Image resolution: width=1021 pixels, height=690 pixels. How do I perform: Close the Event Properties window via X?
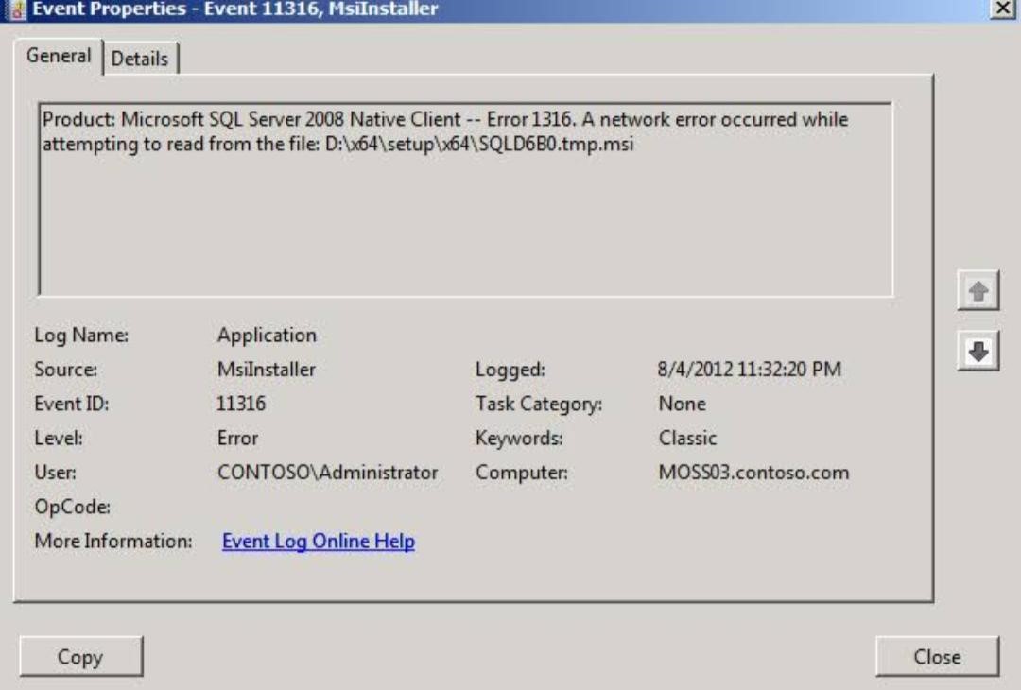1003,9
